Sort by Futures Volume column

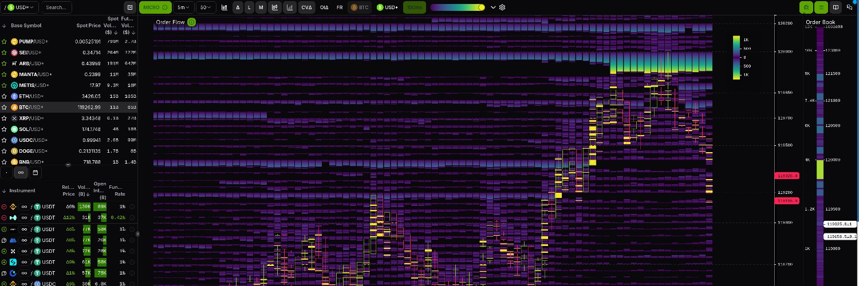[128, 26]
